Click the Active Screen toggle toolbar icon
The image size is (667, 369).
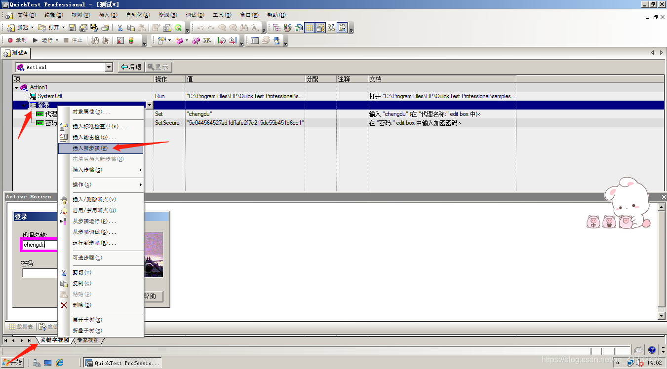(x=320, y=28)
